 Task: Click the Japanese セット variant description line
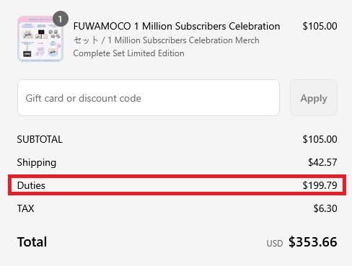coord(166,40)
